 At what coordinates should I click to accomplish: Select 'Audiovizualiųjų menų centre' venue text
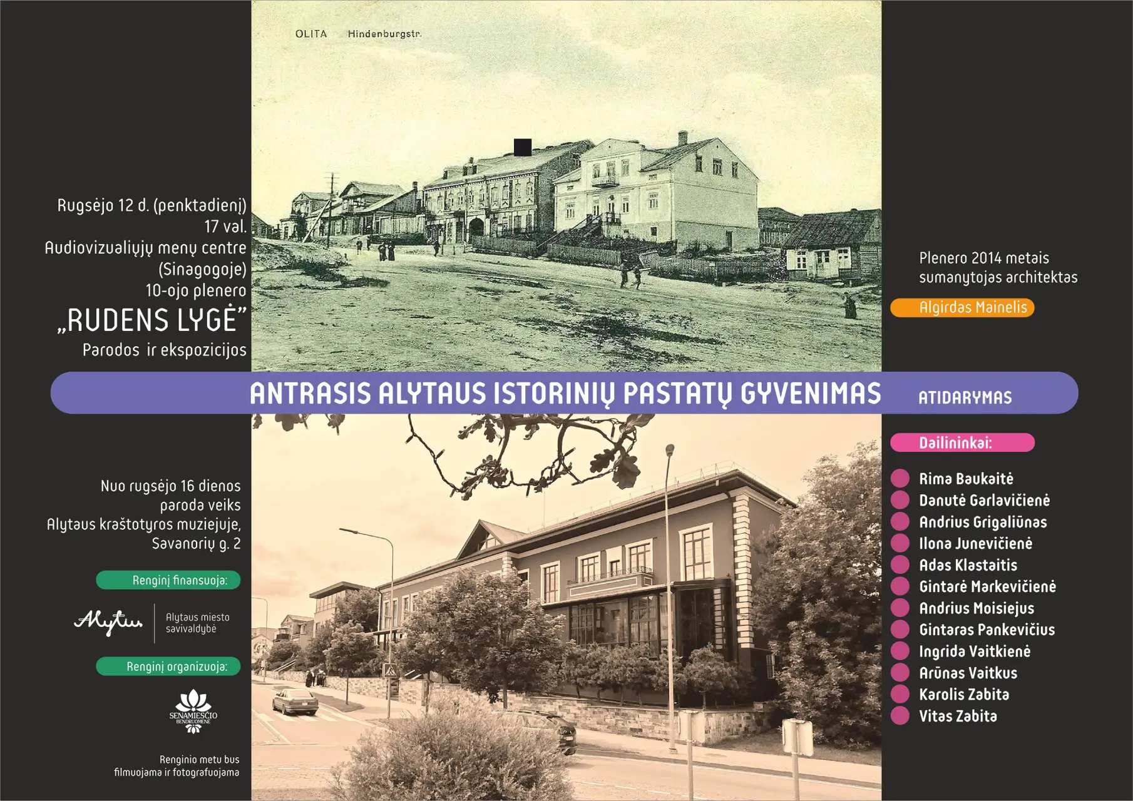tap(145, 248)
